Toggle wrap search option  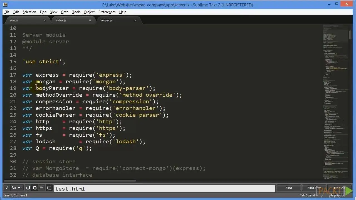(34, 188)
